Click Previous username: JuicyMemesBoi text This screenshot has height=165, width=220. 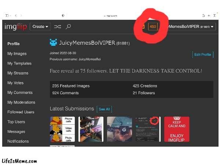click(75, 59)
